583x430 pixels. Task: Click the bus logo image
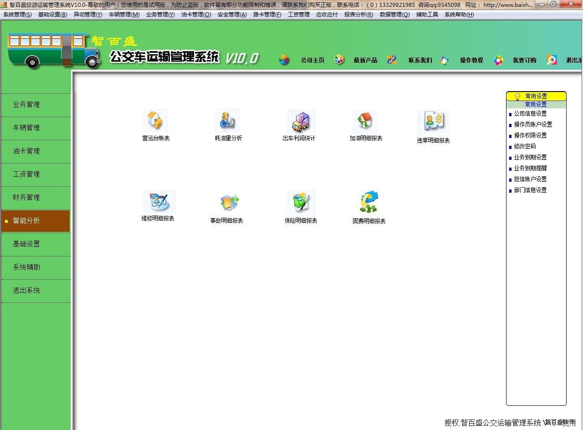pyautogui.click(x=54, y=51)
